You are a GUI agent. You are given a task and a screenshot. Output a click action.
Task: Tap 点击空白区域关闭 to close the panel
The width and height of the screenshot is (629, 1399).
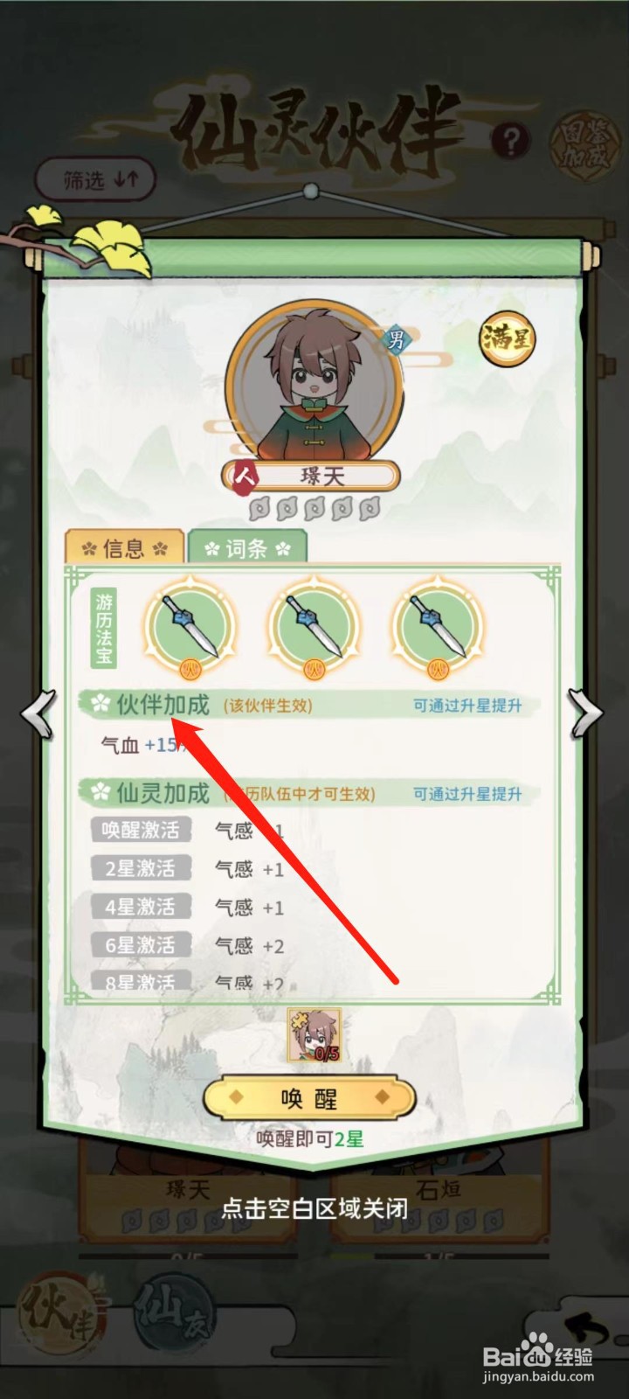click(314, 1208)
